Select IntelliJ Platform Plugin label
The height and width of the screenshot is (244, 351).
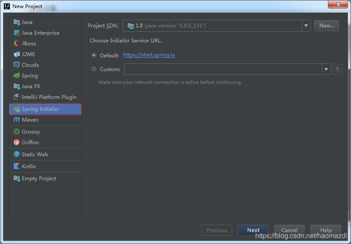point(49,97)
